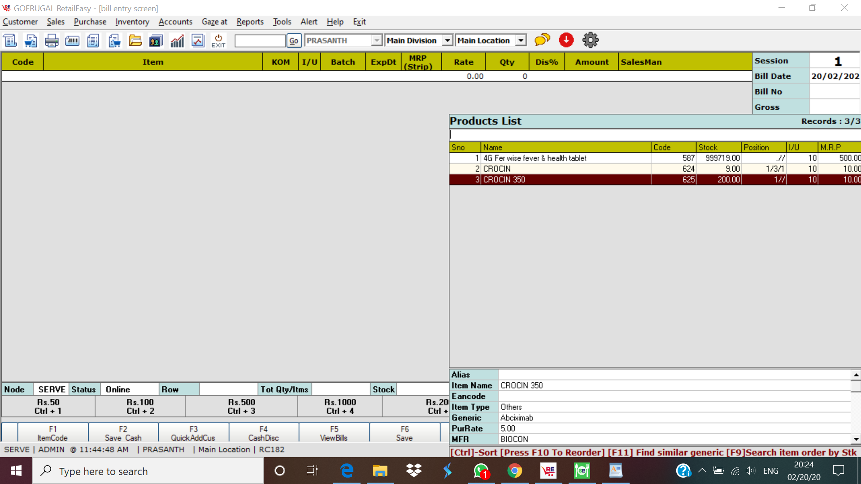Open the Reports menu
861x484 pixels.
(x=250, y=22)
